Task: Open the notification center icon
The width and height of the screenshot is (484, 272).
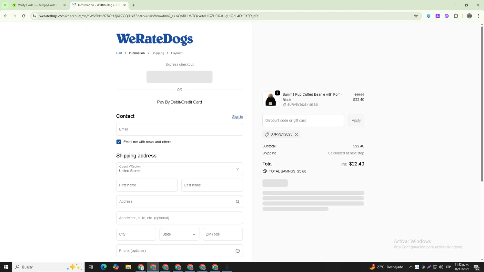Action: (x=477, y=267)
